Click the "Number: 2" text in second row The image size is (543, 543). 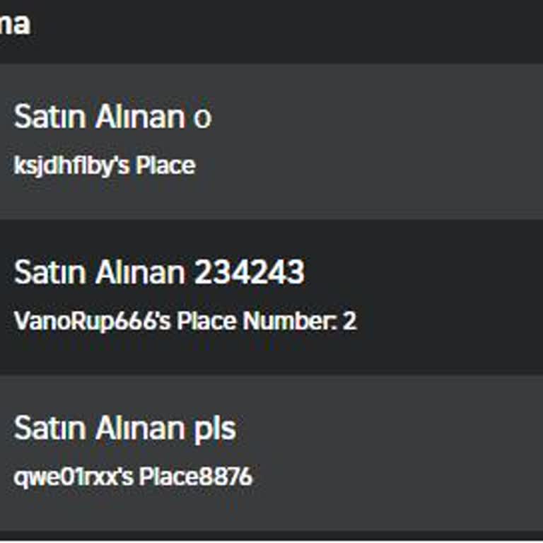pos(300,321)
